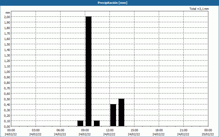219x137 pixels.
Task: Click the 0,10 mm bar after 10:00
Action: 97,124
